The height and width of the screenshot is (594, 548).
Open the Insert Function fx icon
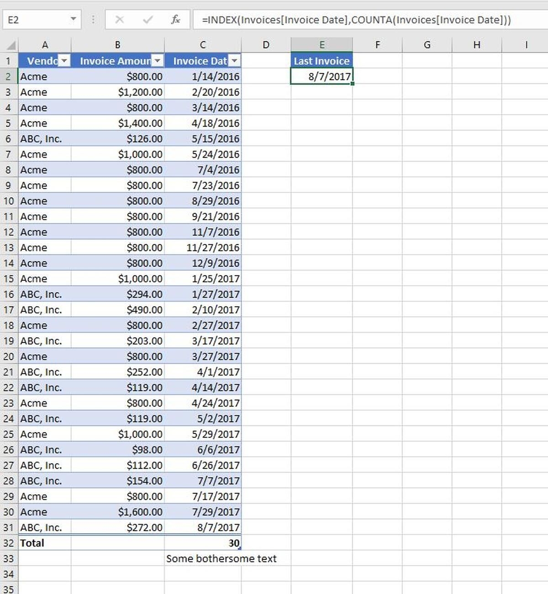(175, 20)
